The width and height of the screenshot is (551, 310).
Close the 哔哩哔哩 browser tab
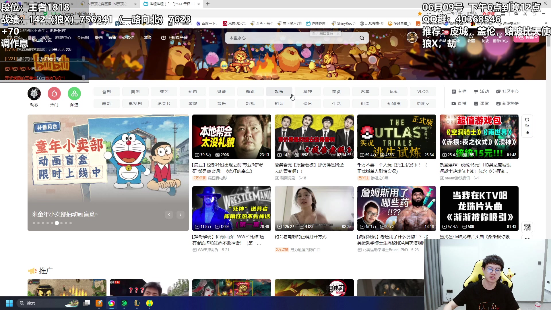pos(199,4)
